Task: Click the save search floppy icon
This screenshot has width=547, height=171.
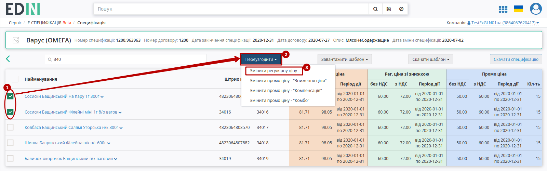Action: pos(389,9)
